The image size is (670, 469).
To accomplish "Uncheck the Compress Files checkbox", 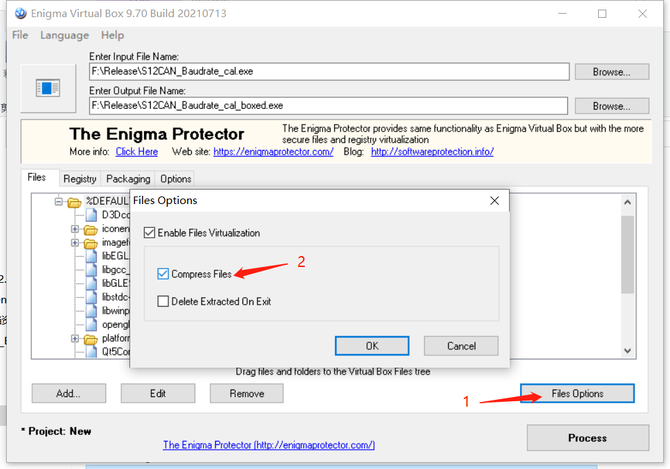I will click(x=163, y=274).
